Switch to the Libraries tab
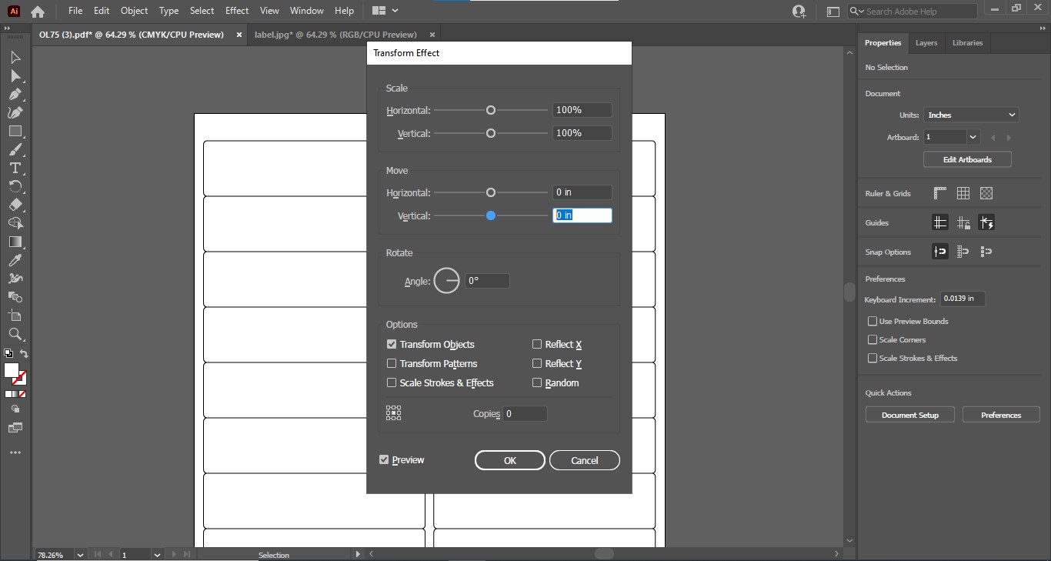Screen dimensions: 1051x561 [967, 43]
